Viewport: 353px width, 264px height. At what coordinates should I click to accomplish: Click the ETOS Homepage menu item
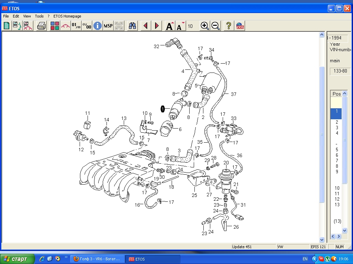pos(67,16)
